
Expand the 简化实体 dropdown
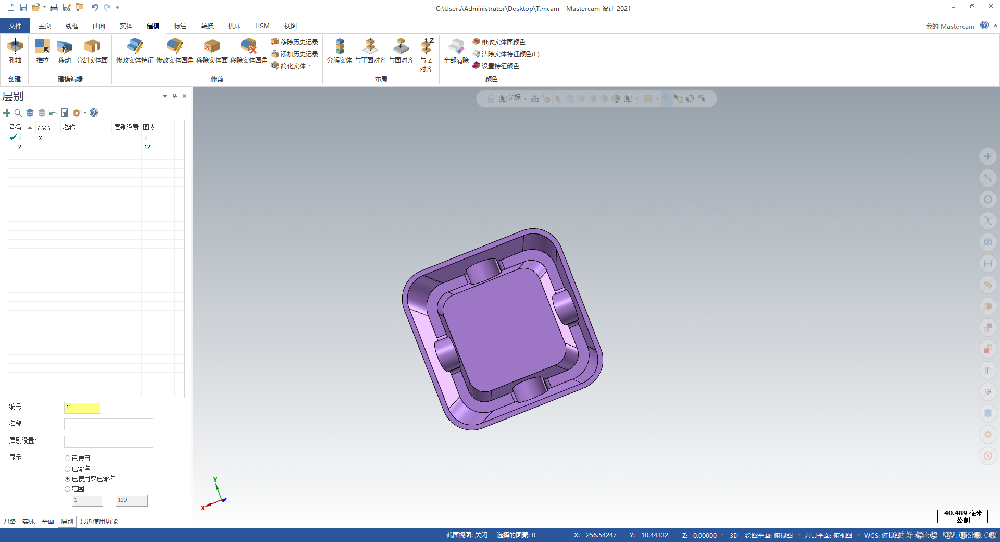point(309,66)
